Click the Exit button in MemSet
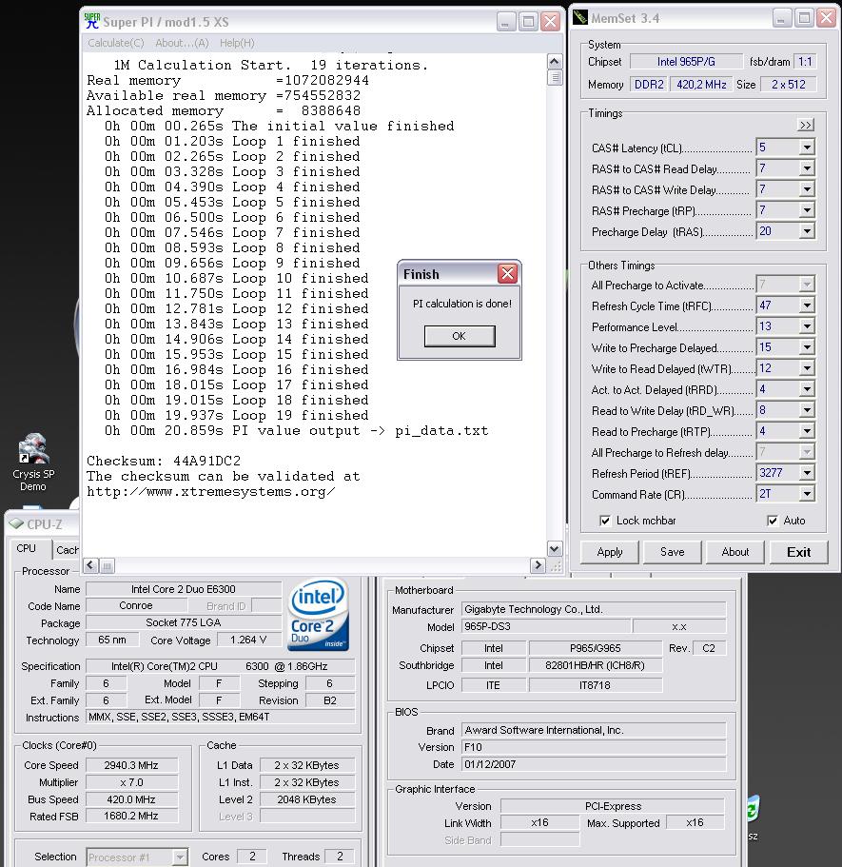 (x=799, y=552)
